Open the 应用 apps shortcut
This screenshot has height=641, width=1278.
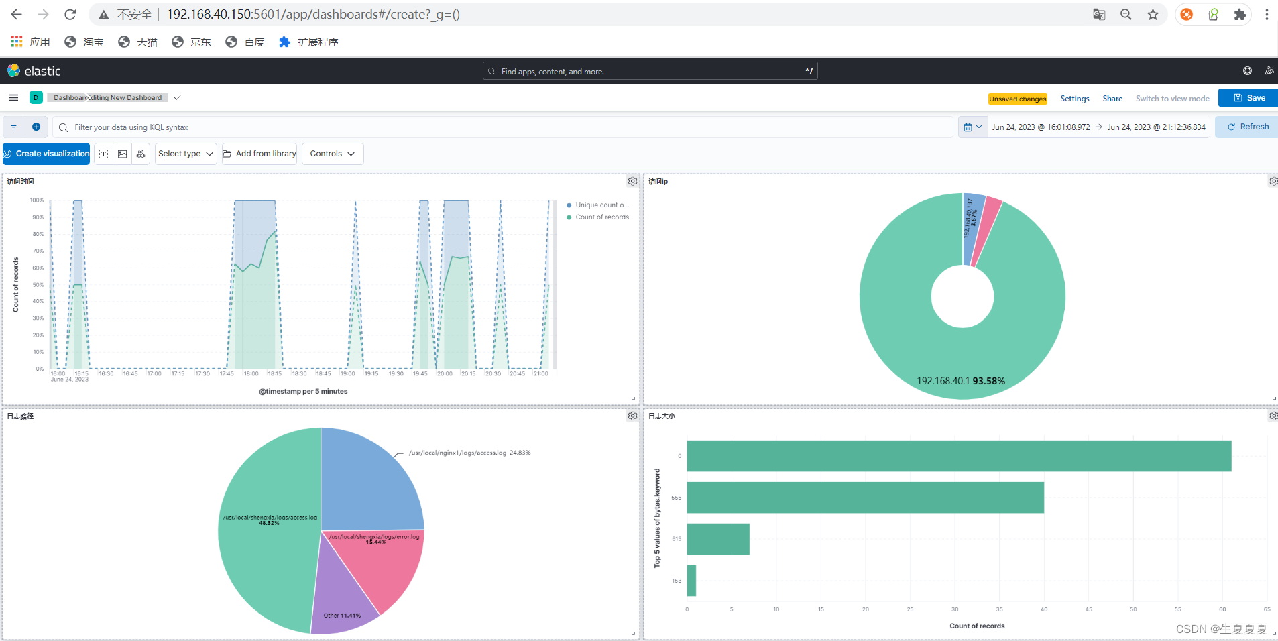(x=31, y=42)
